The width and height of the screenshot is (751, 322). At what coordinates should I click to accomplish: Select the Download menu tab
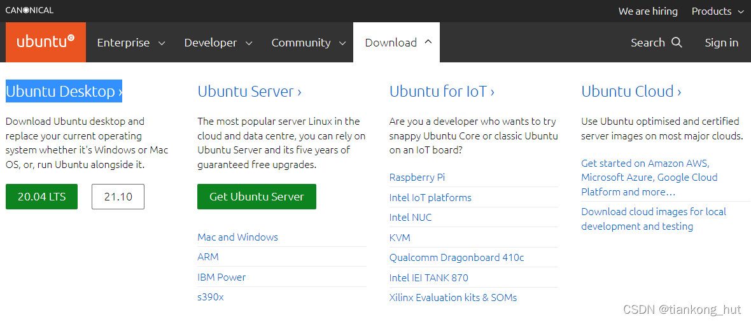click(x=397, y=43)
